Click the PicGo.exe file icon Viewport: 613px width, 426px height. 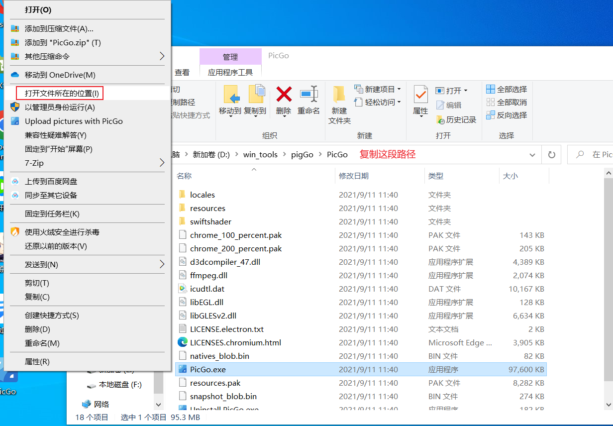[x=183, y=369]
